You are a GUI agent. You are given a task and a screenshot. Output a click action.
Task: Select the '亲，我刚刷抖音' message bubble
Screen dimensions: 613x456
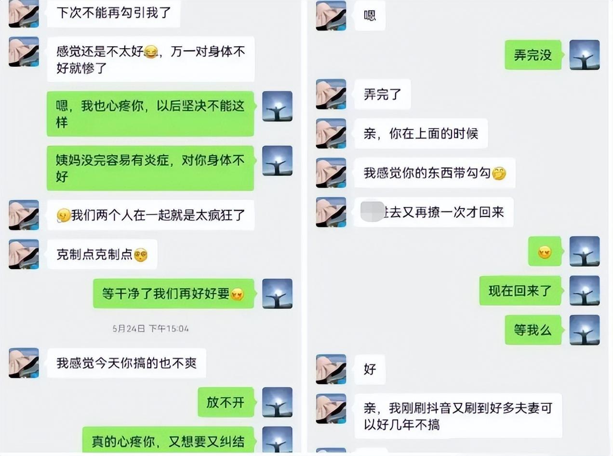458,416
